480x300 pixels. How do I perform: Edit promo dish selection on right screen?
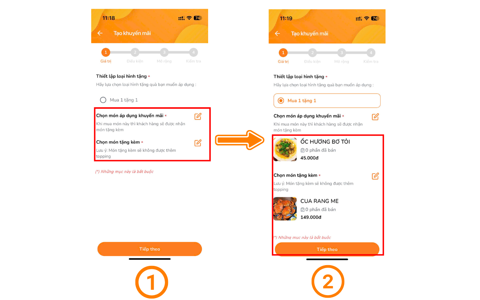[375, 117]
